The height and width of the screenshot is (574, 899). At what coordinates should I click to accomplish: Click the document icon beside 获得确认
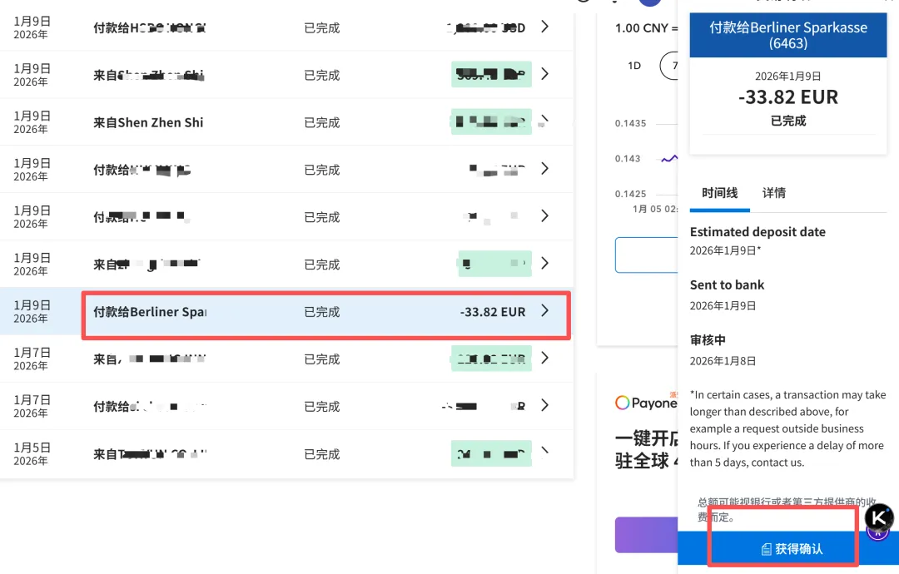pos(766,549)
